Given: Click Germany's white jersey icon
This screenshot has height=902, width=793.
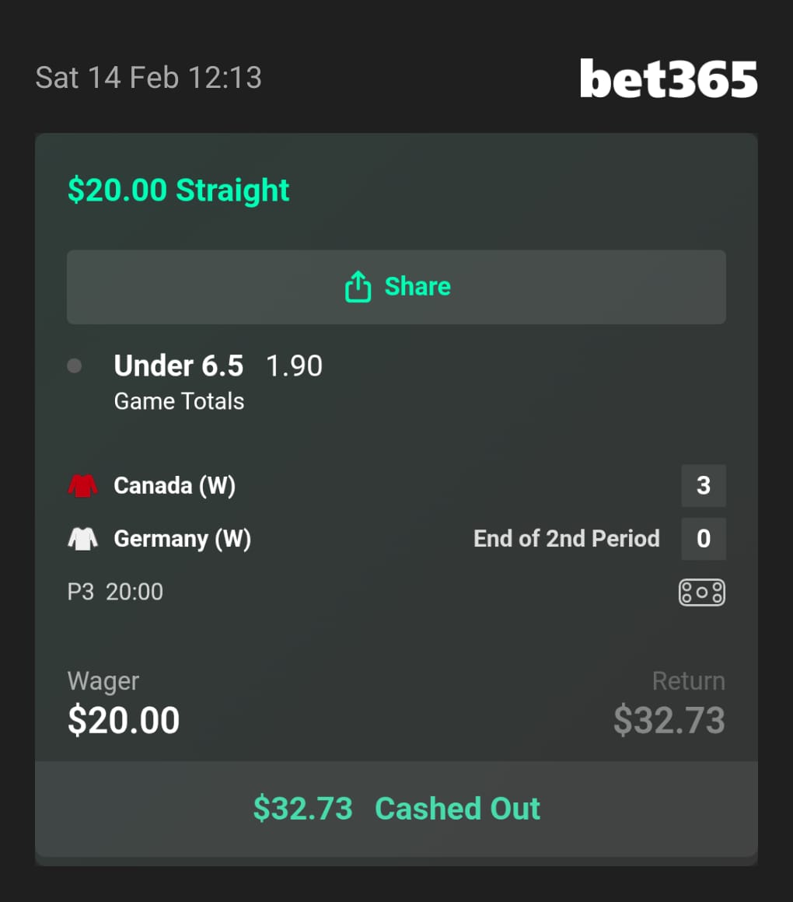Looking at the screenshot, I should [x=82, y=539].
